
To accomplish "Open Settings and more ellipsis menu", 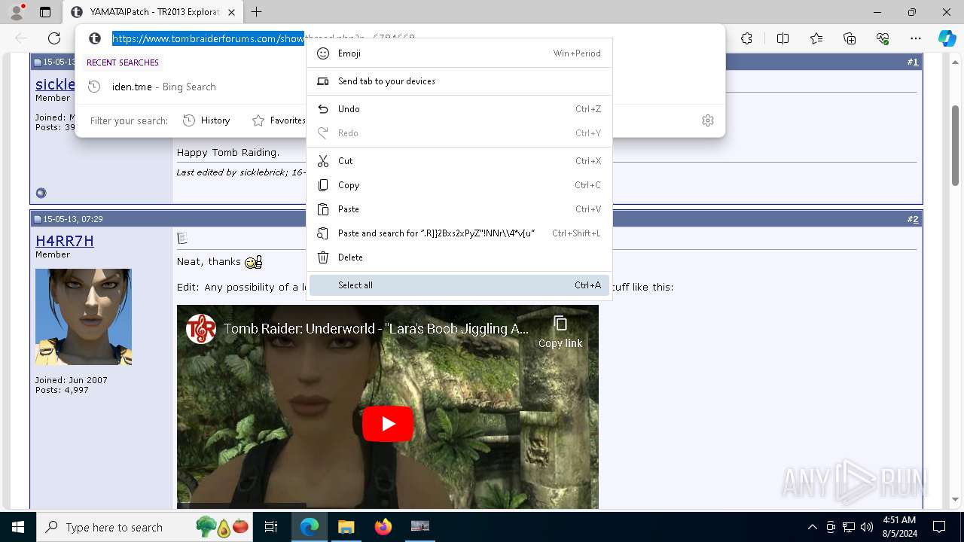I will pyautogui.click(x=916, y=38).
